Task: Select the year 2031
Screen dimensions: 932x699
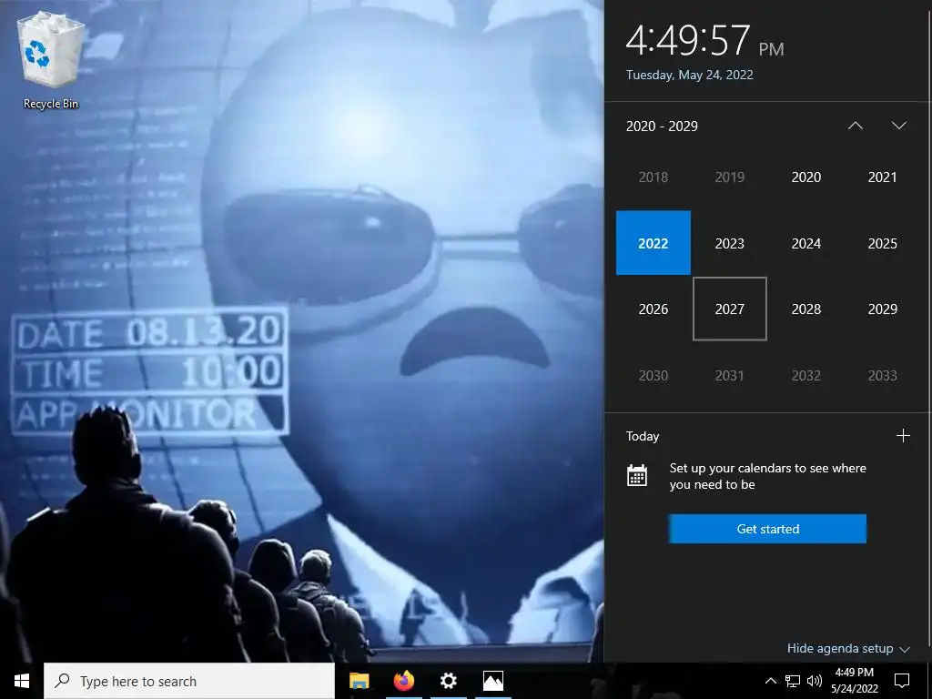Action: click(x=729, y=376)
